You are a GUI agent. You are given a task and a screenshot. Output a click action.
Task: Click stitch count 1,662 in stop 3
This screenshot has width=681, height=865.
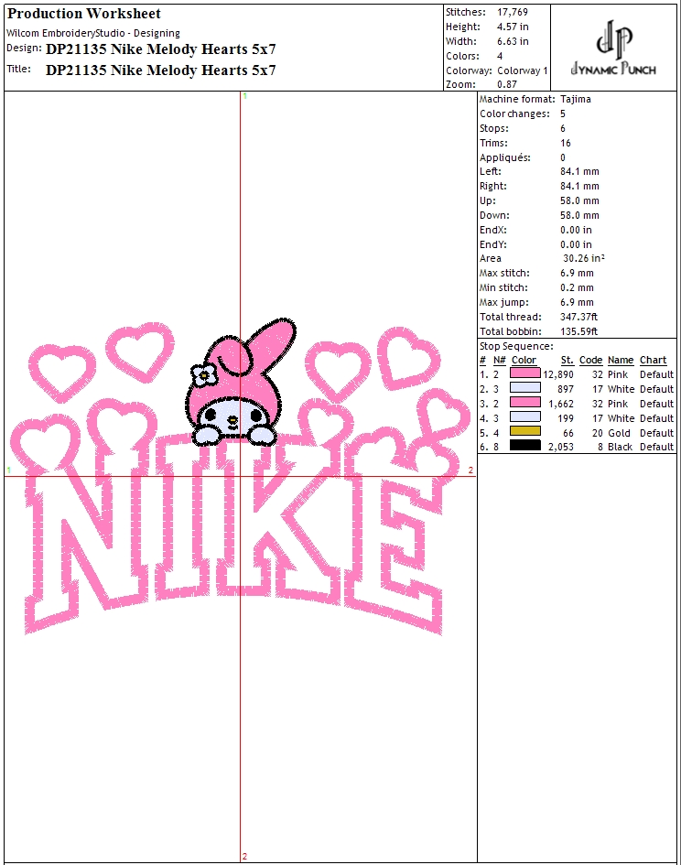(x=561, y=404)
